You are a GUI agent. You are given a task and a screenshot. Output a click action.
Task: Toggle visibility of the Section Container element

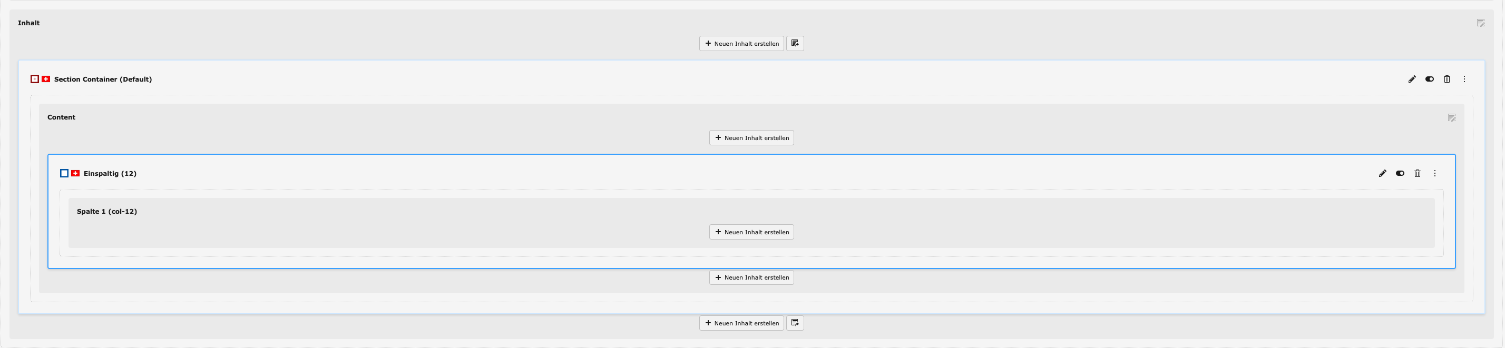1429,79
